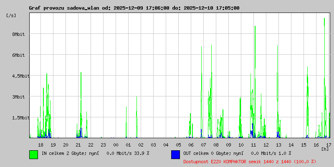This screenshot has width=334, height=167.
Task: Click the [/s] unit label
Action: click(11, 15)
